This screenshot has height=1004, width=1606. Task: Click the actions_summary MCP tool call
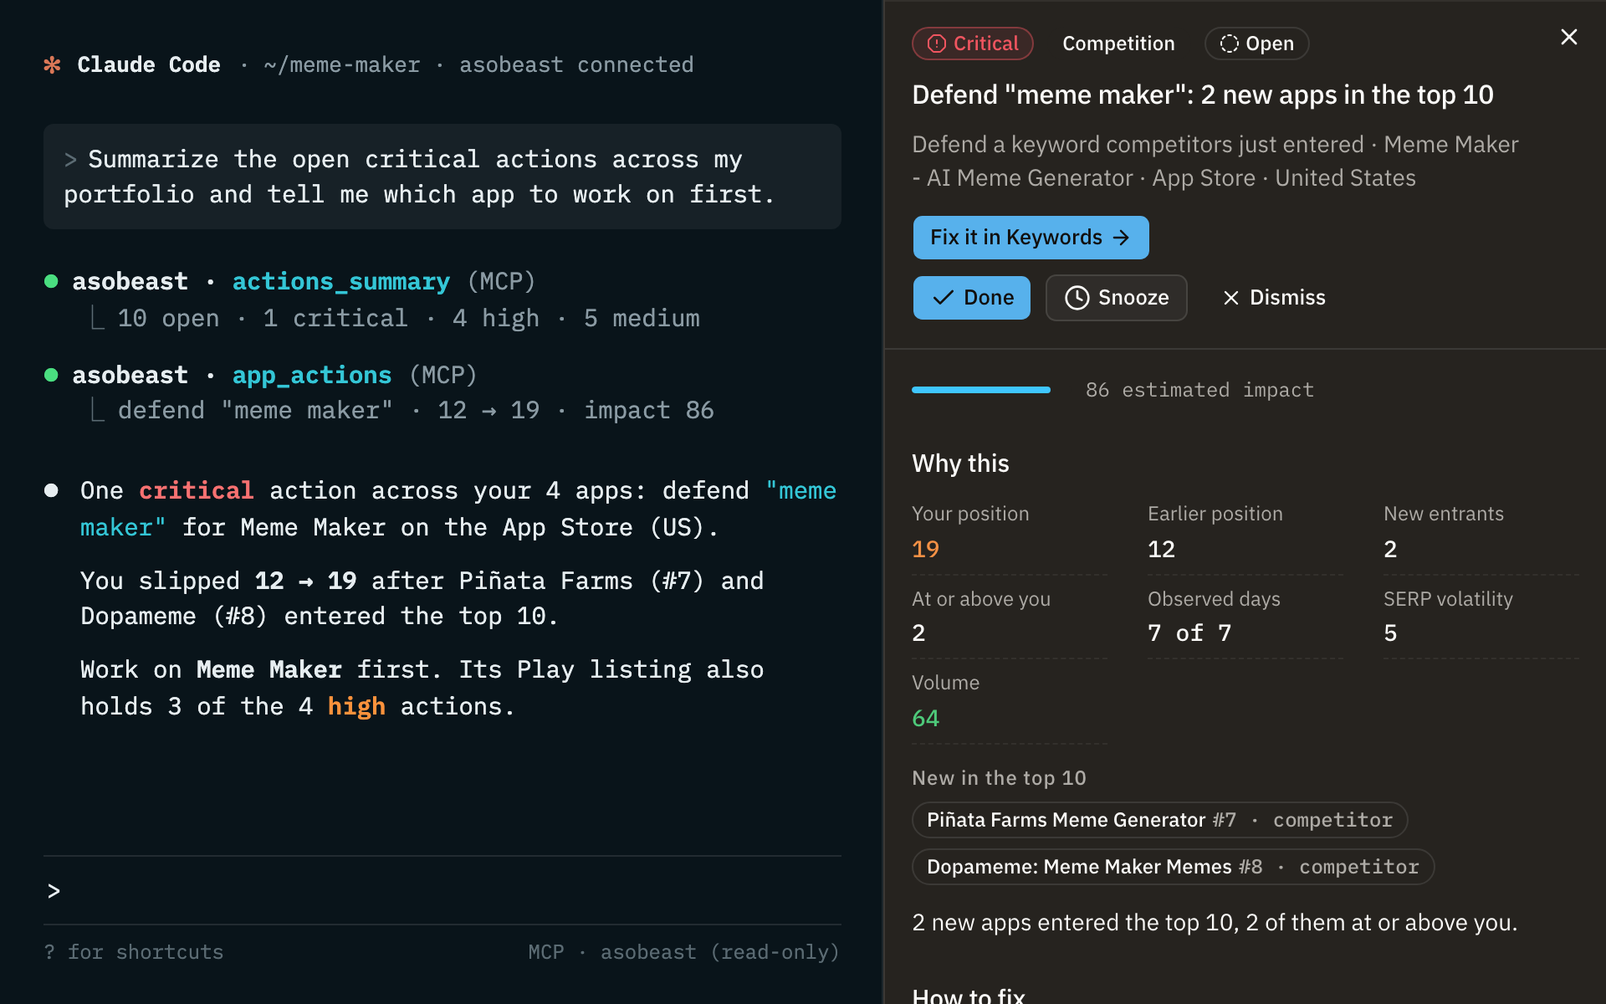tap(340, 281)
